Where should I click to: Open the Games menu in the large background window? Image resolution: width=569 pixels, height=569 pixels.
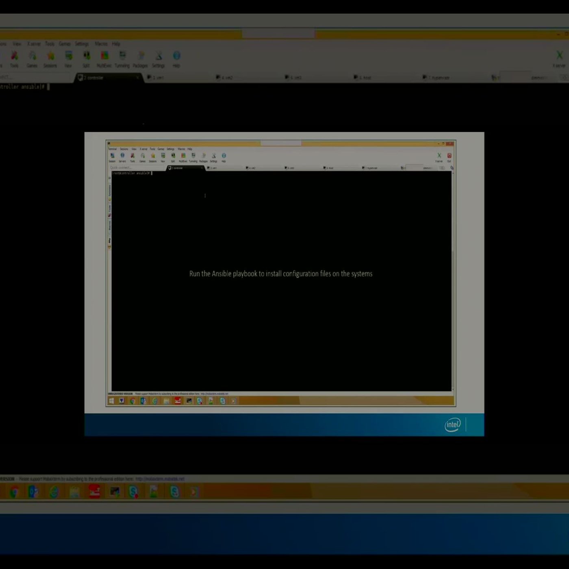pos(65,44)
